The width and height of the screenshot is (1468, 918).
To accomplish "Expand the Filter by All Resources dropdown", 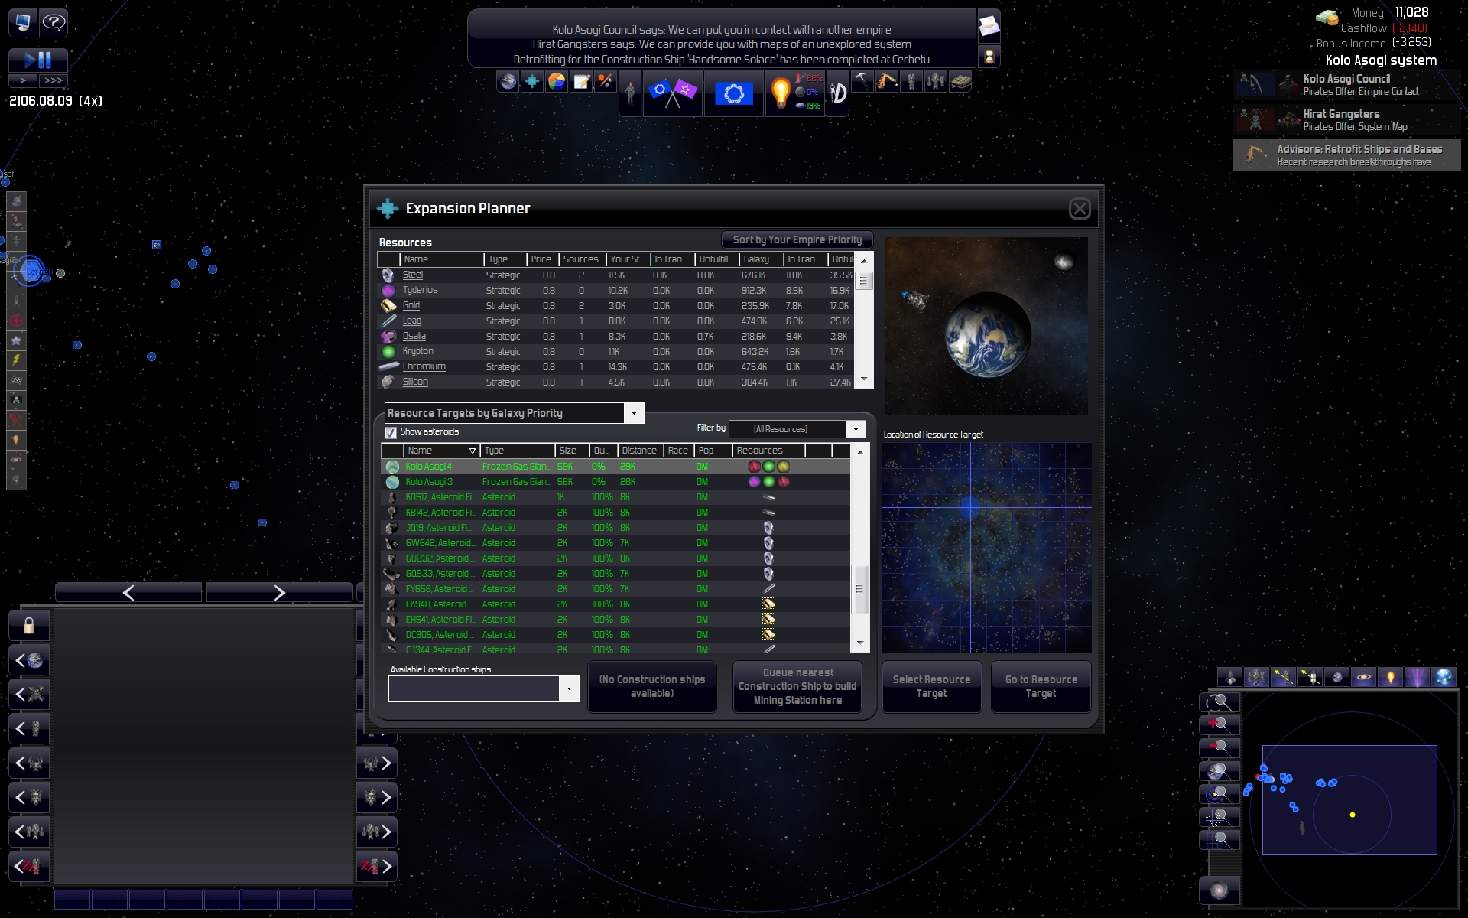I will [x=856, y=429].
